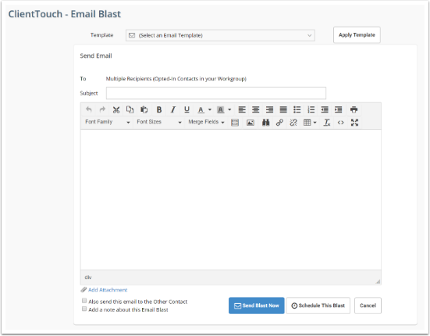430x336 pixels.
Task: Open the text color picker arrow
Action: point(210,110)
